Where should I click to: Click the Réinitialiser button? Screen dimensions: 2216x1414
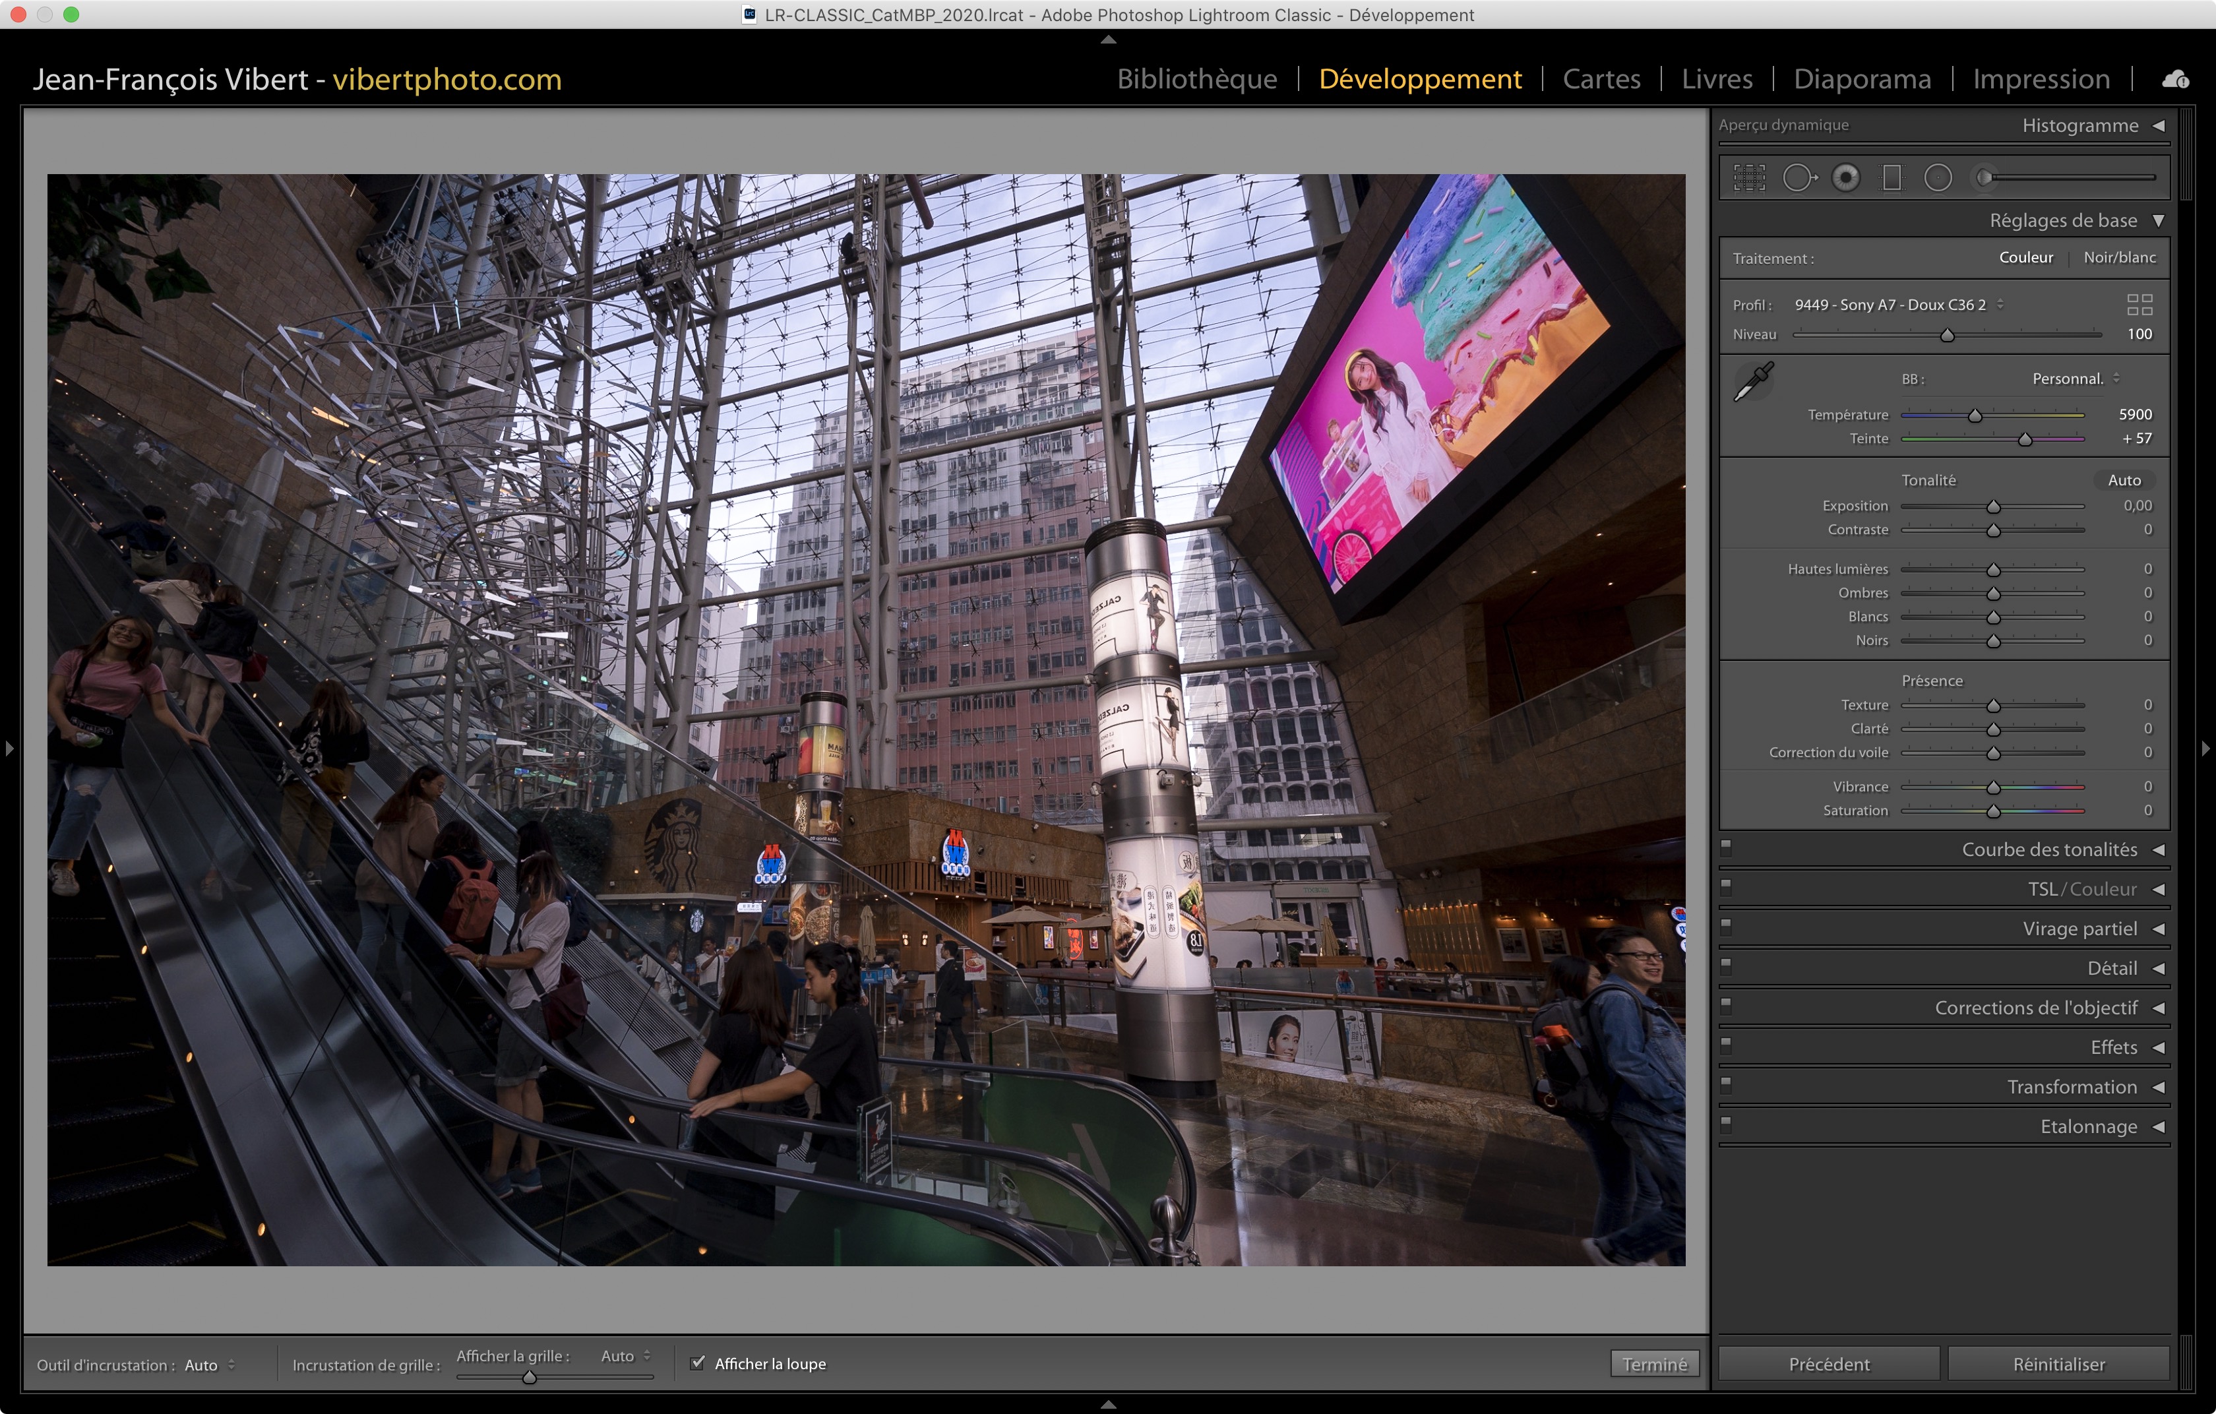tap(2058, 1363)
